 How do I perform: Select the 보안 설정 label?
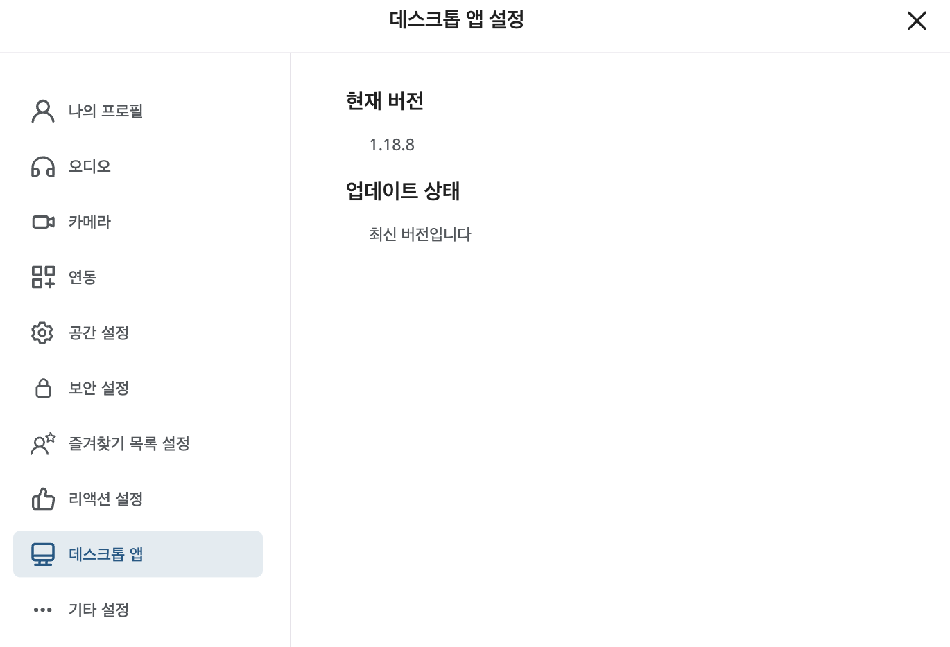[98, 388]
